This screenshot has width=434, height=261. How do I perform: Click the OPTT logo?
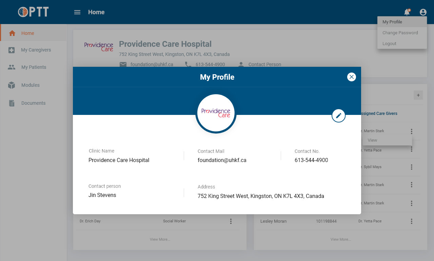pyautogui.click(x=33, y=12)
